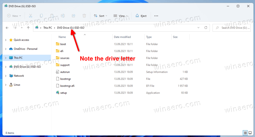Open the Sort options dropdown

click(101, 16)
